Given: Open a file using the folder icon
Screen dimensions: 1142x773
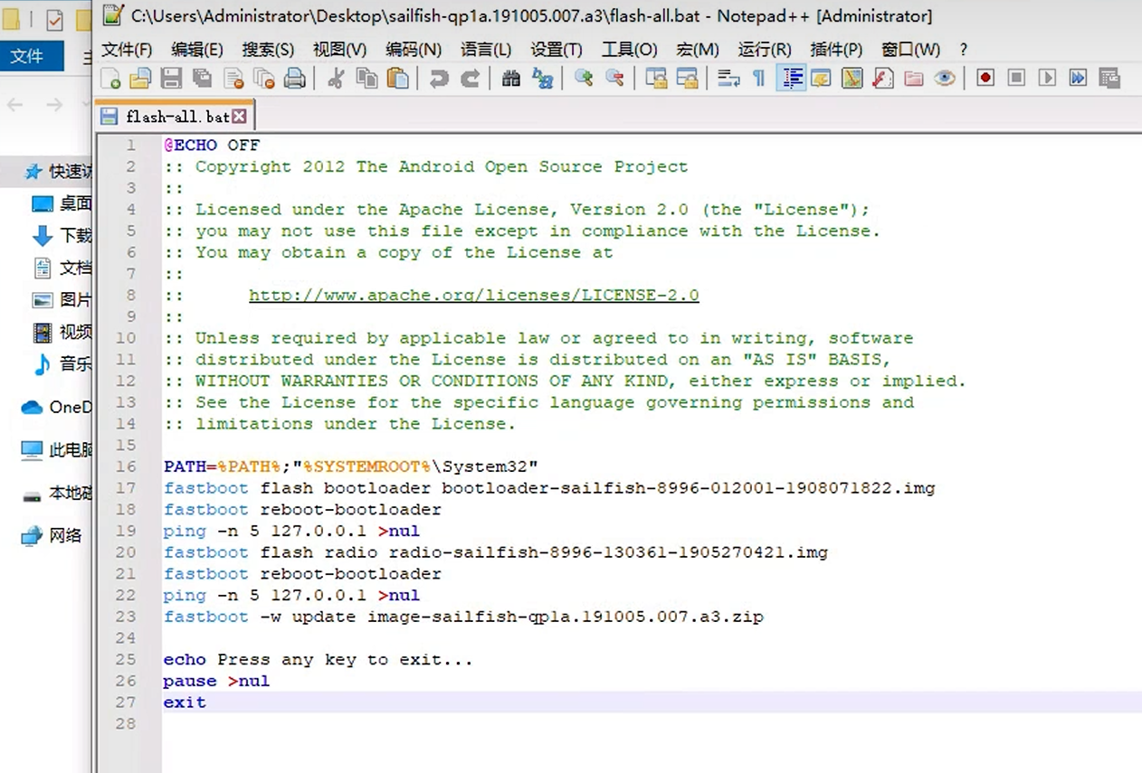Looking at the screenshot, I should point(140,79).
